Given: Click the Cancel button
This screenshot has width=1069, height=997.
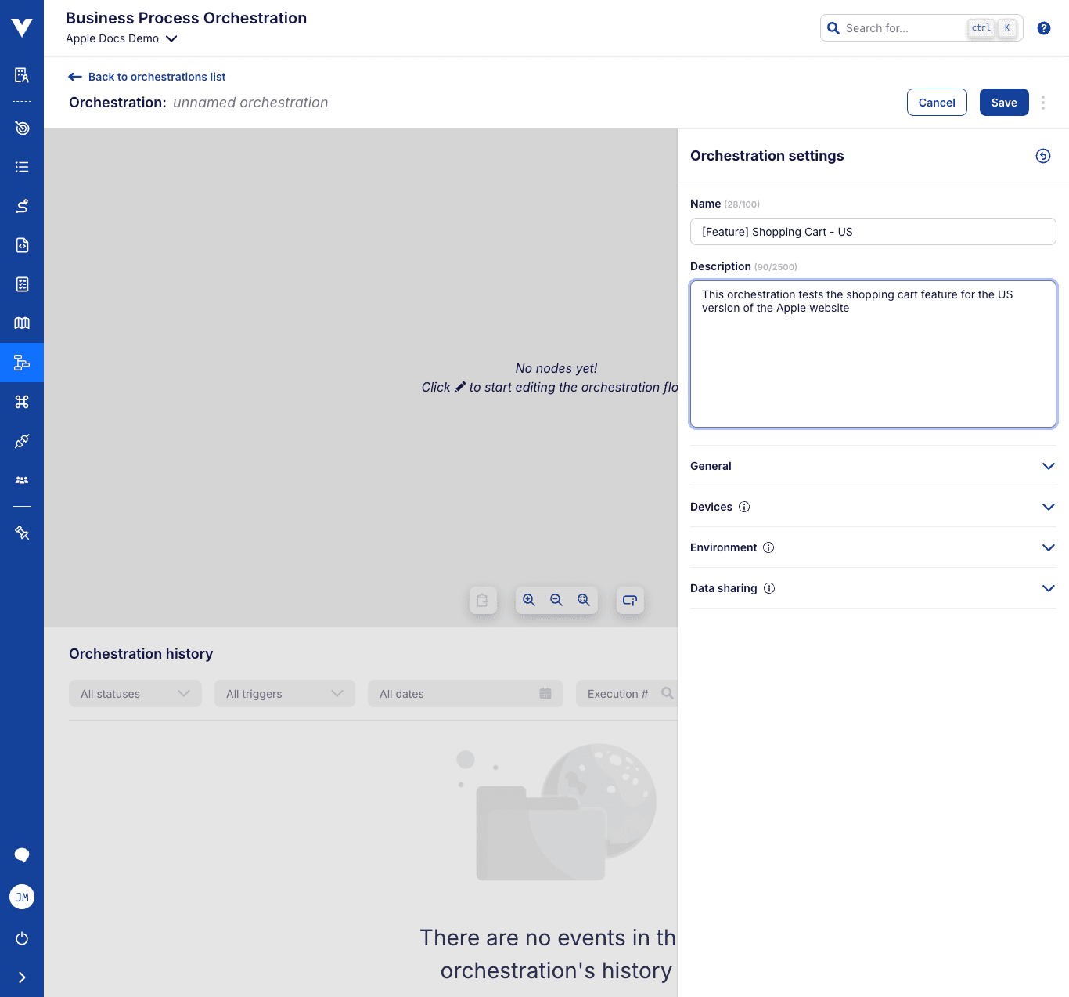Looking at the screenshot, I should click(936, 103).
